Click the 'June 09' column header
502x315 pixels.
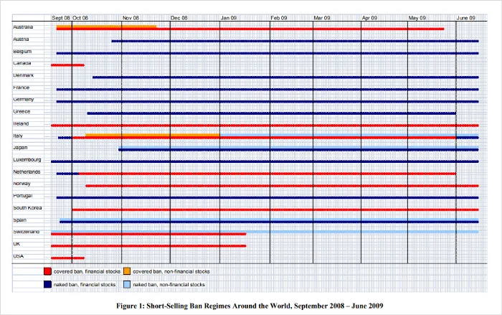466,18
